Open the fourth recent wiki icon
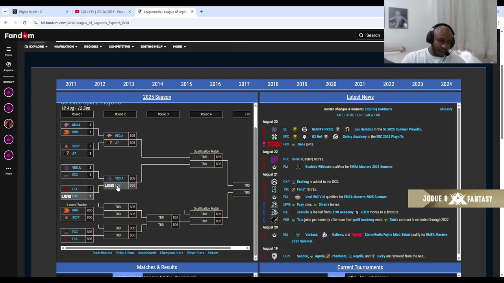The width and height of the screenshot is (504, 283). click(x=9, y=140)
